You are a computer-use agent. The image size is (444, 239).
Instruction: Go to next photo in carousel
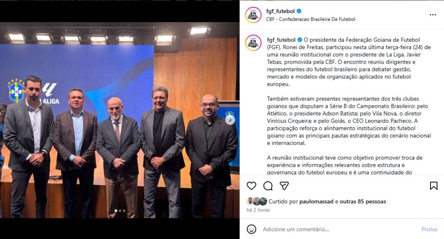(230, 119)
